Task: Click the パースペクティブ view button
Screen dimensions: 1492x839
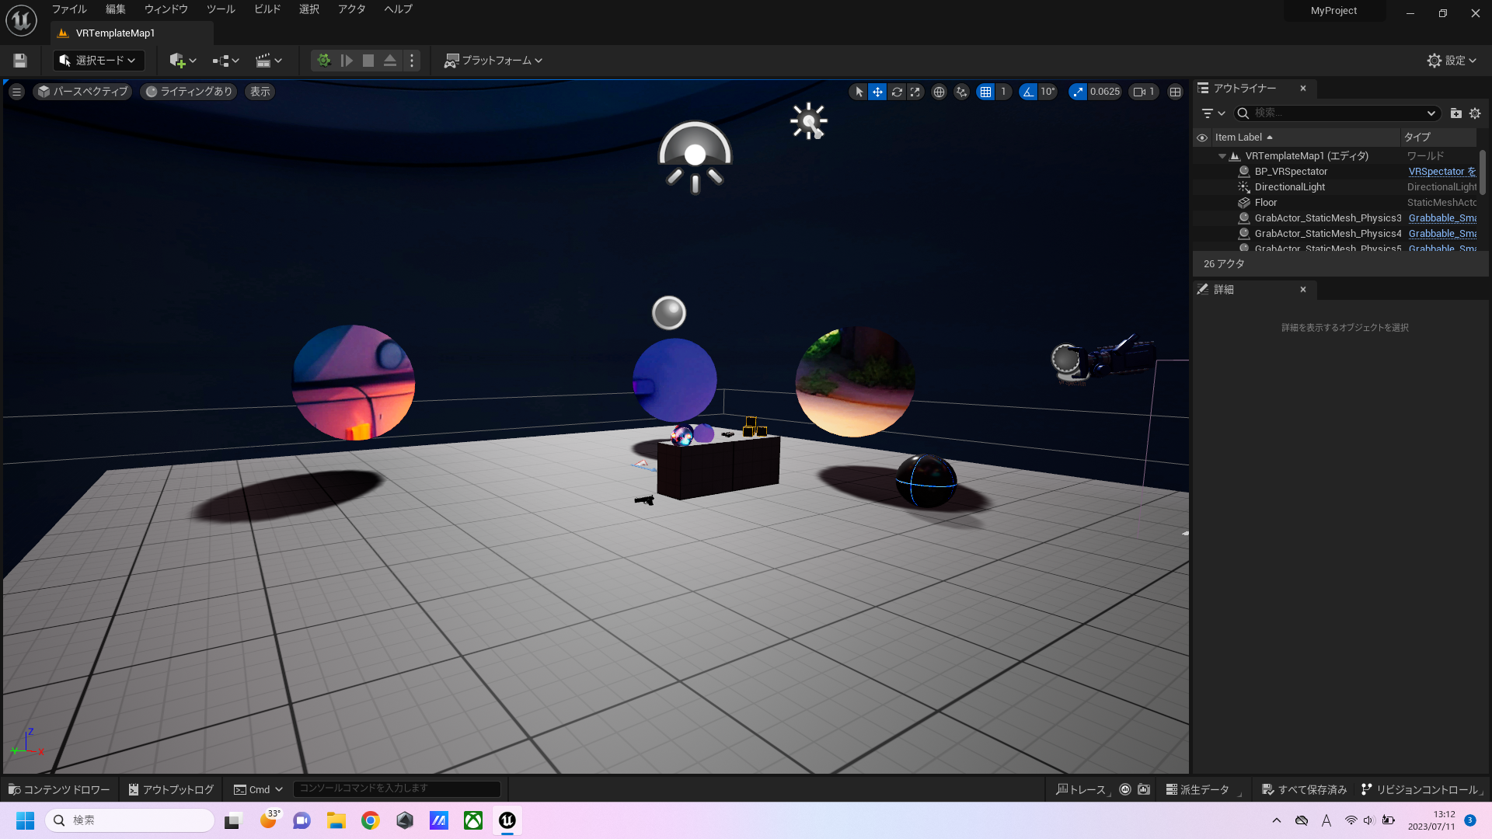Action: [x=82, y=92]
